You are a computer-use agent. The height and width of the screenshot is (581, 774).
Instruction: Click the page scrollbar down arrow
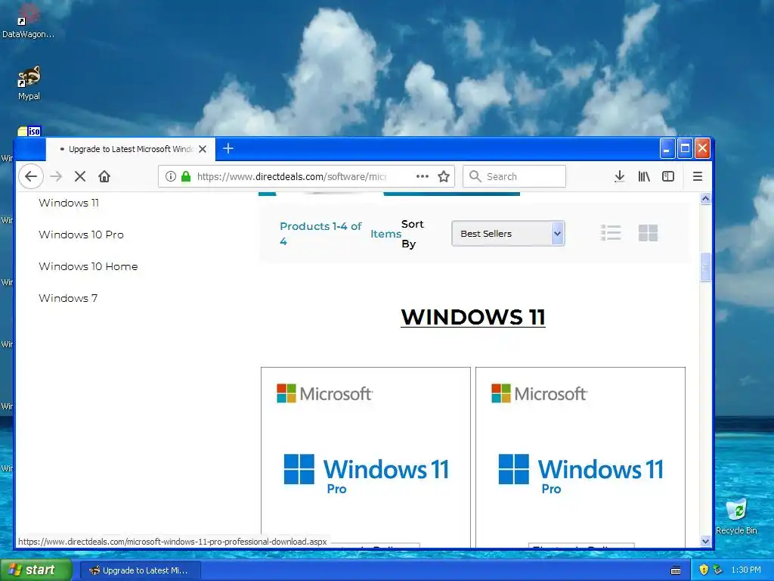[705, 542]
